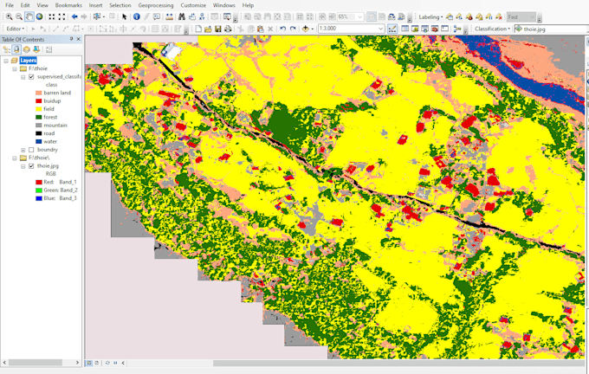Click the yellow field class swatch
This screenshot has height=374, width=589.
(39, 109)
